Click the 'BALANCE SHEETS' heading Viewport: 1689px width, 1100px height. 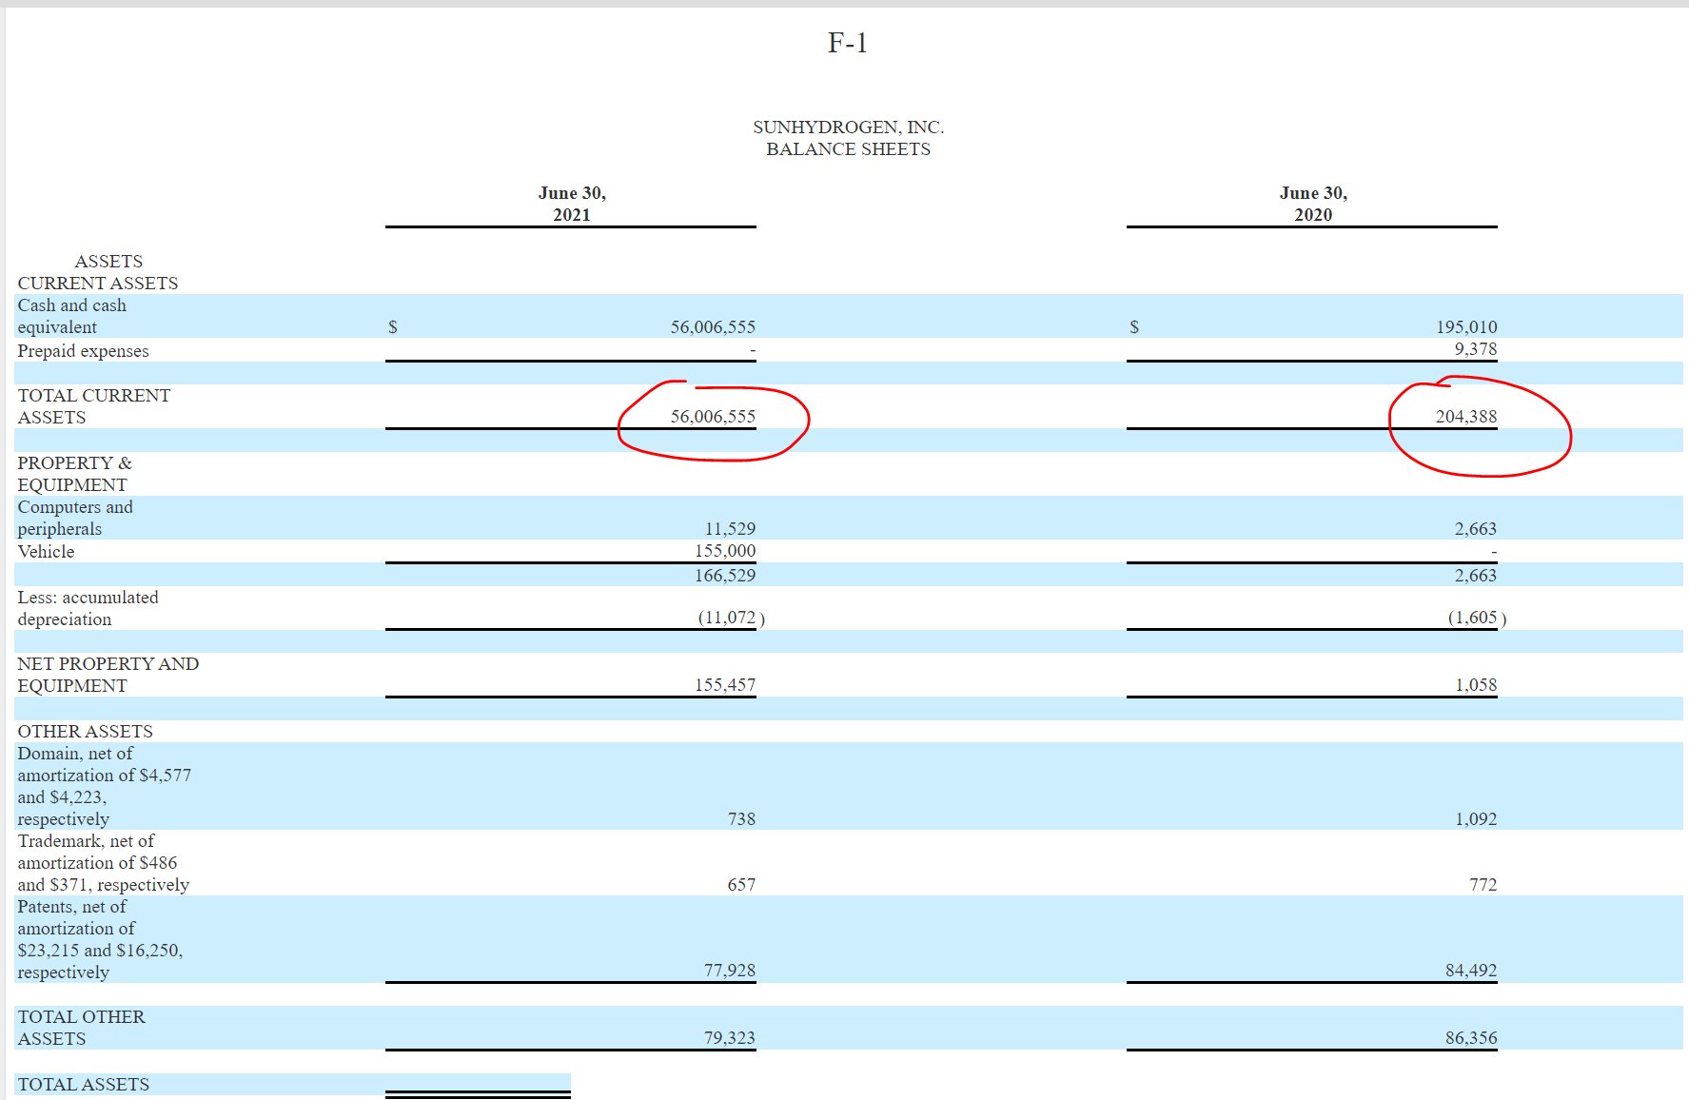click(849, 148)
